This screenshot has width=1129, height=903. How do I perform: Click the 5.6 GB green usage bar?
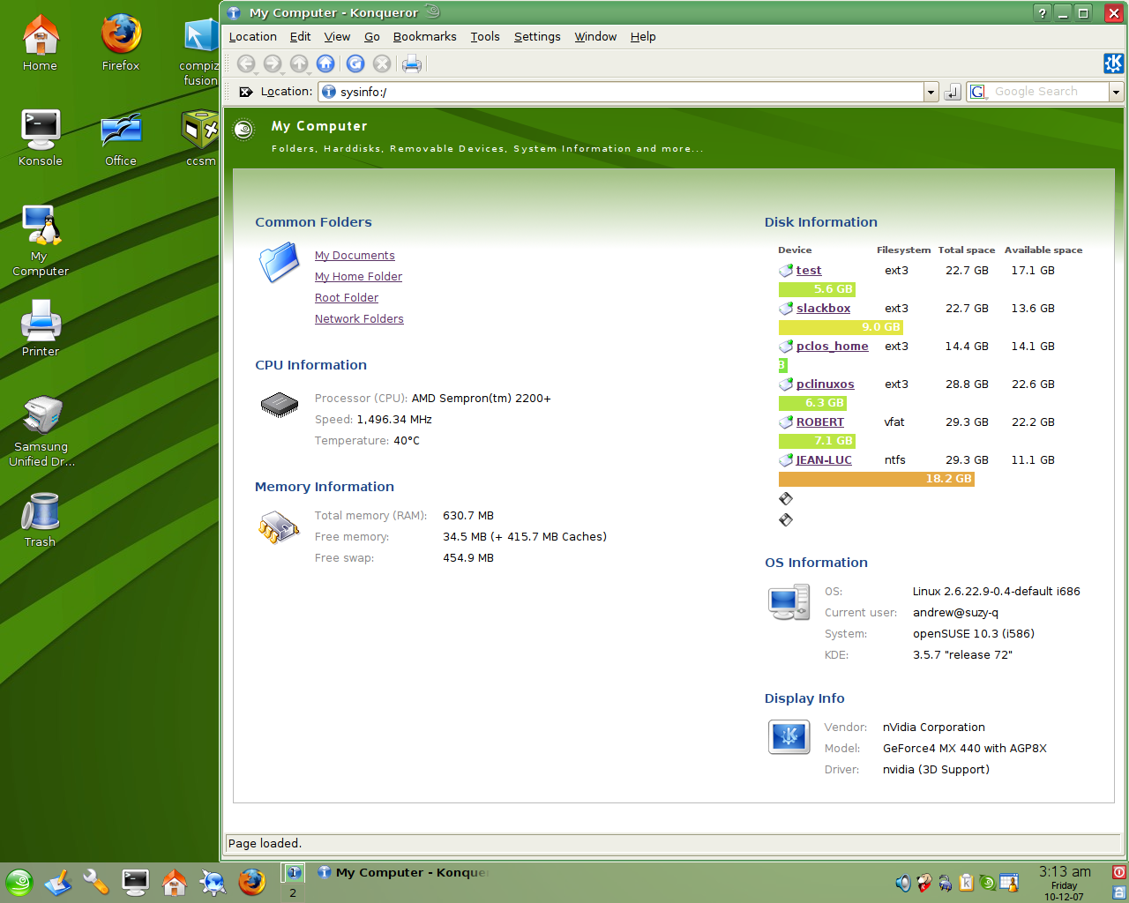point(817,289)
